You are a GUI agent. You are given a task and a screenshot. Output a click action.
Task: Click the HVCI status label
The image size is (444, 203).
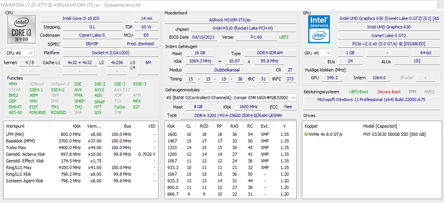tap(429, 92)
